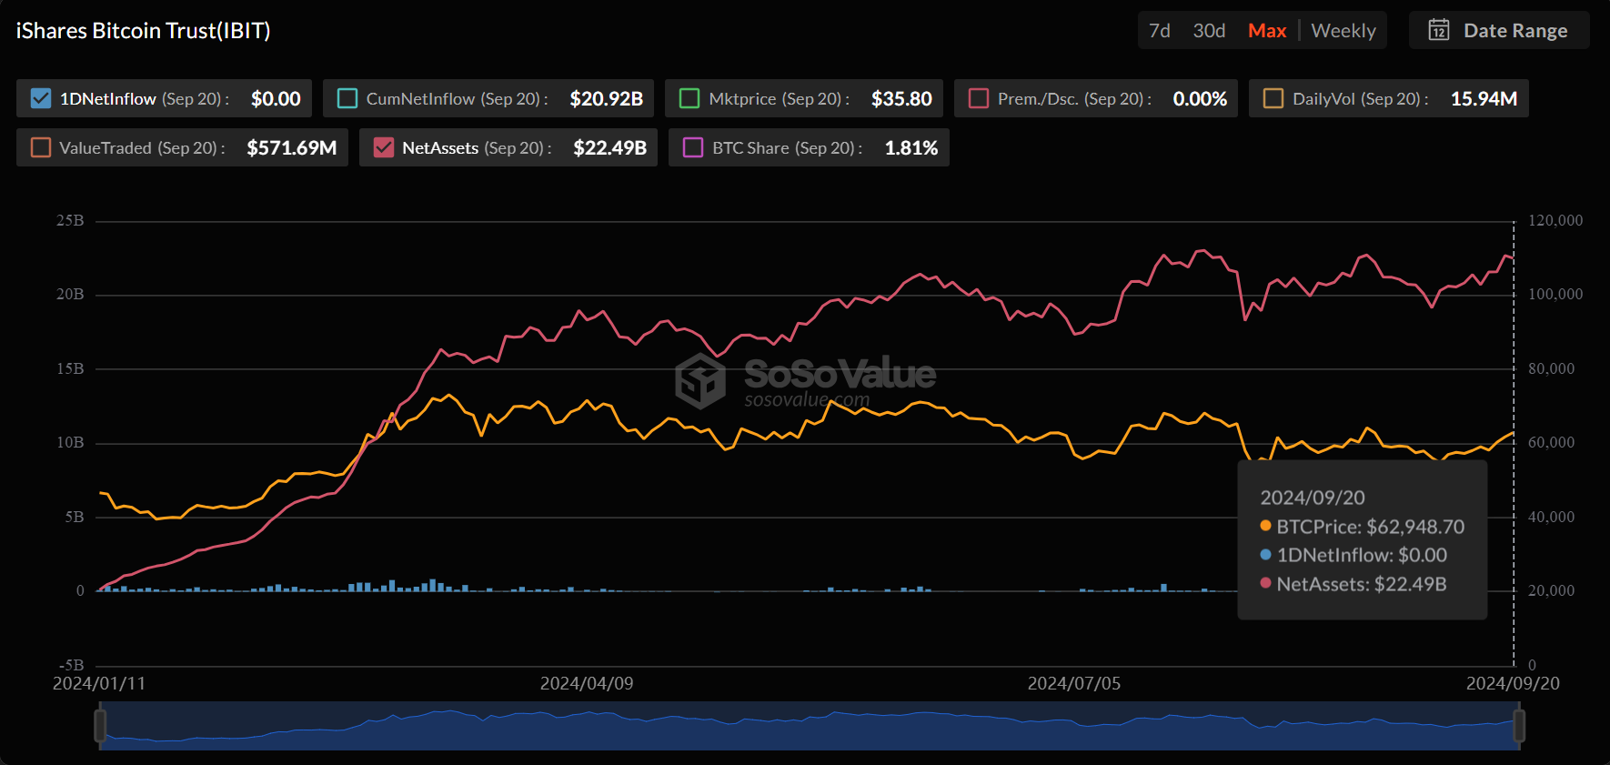This screenshot has width=1610, height=765.
Task: Select the 30d time range
Action: pyautogui.click(x=1209, y=31)
